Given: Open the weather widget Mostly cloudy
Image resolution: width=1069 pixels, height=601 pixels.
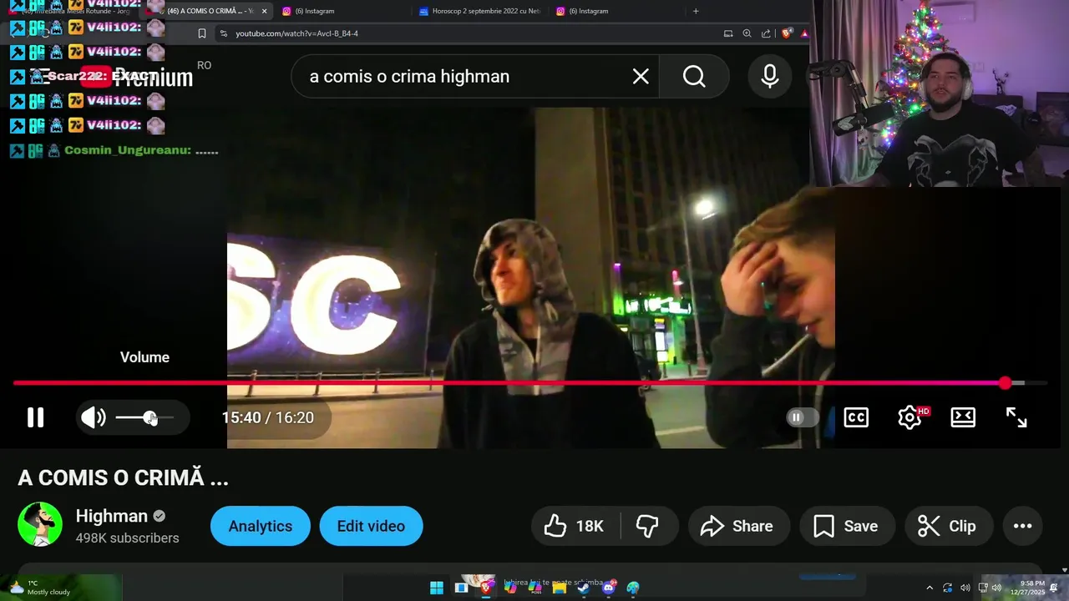Looking at the screenshot, I should pos(40,588).
